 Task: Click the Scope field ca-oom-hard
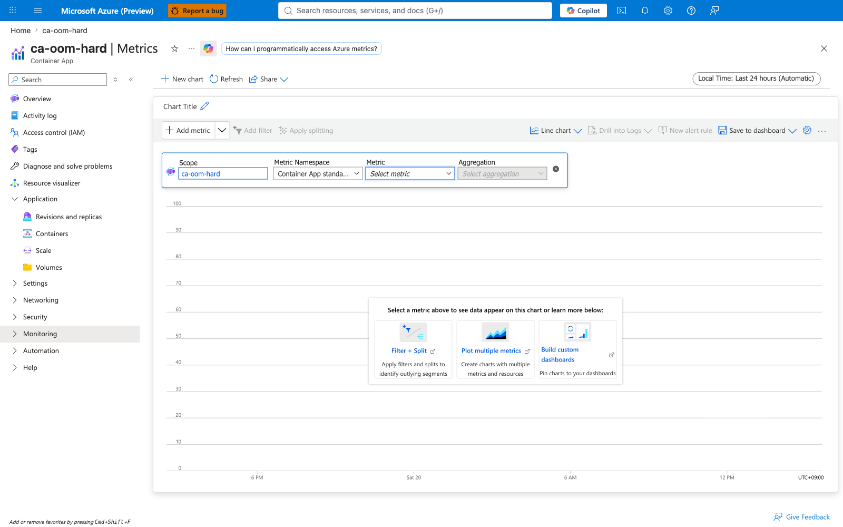tap(223, 174)
